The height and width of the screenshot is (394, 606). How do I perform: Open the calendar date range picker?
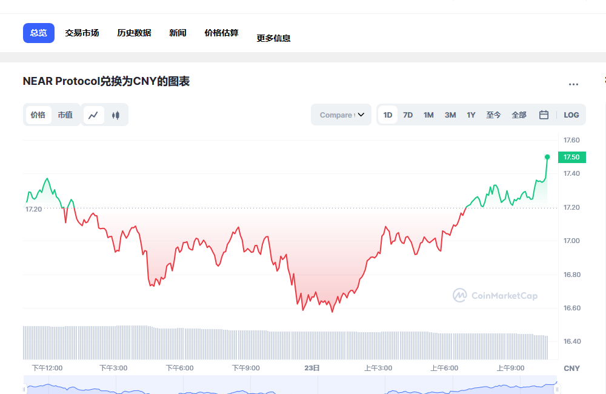pyautogui.click(x=544, y=115)
